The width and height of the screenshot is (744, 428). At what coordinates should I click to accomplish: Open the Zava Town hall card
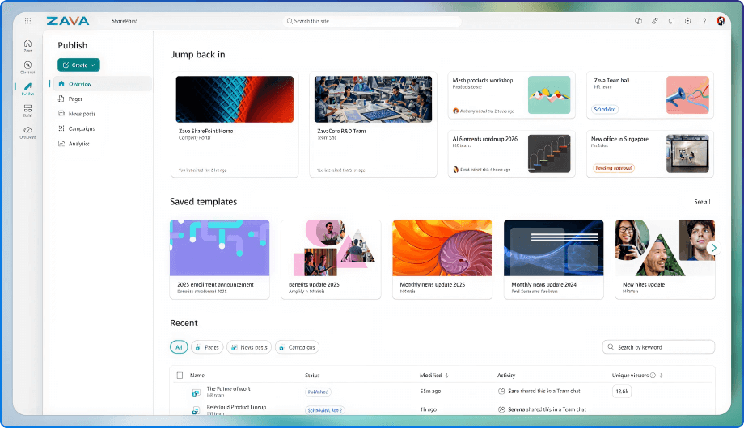(x=650, y=94)
